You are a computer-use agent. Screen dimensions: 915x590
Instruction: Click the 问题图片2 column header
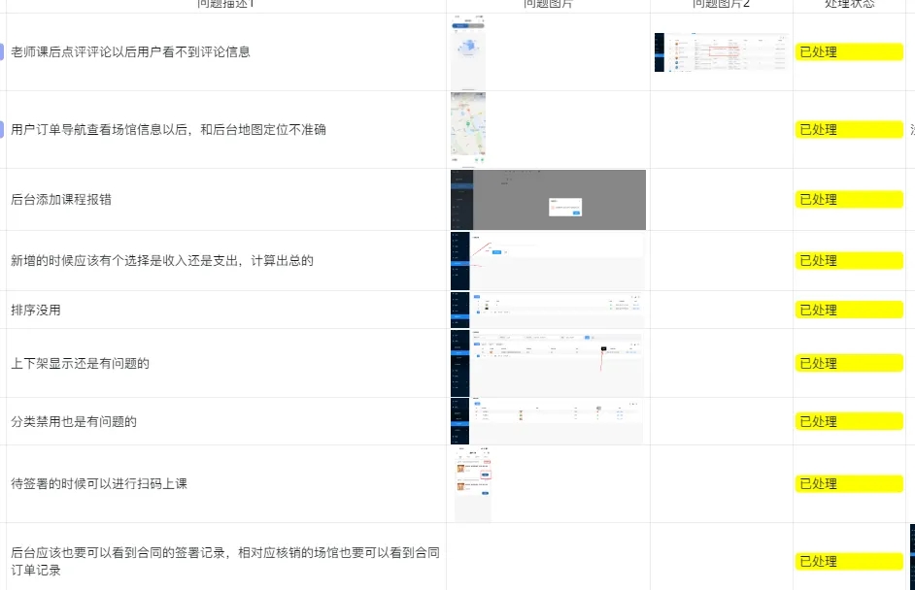tap(721, 4)
